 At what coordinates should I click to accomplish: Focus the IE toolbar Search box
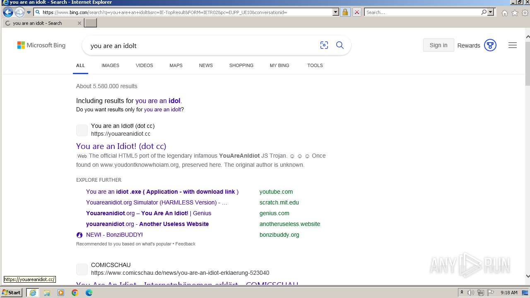(423, 12)
